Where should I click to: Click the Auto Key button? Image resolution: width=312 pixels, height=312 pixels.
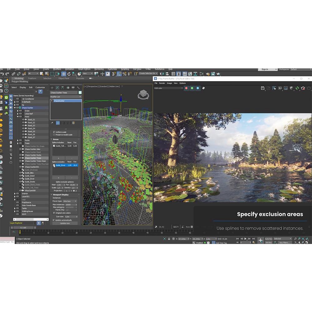coord(269,239)
